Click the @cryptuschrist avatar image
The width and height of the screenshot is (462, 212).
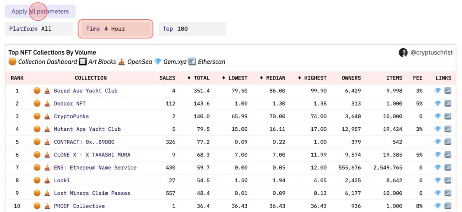(x=403, y=53)
